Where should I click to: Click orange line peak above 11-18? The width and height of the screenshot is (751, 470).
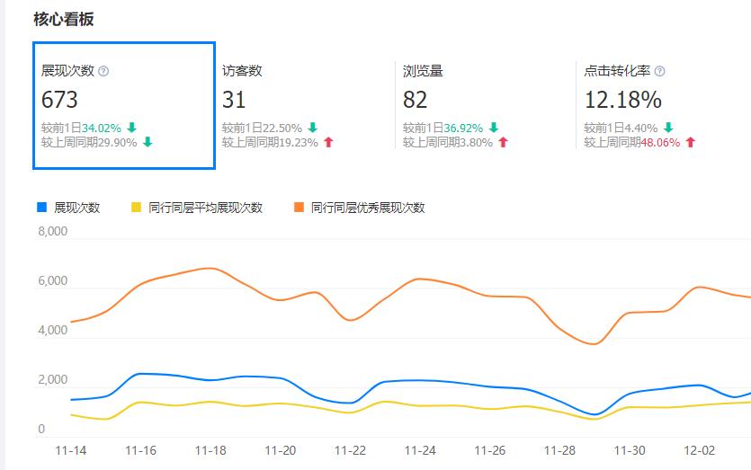pyautogui.click(x=209, y=268)
